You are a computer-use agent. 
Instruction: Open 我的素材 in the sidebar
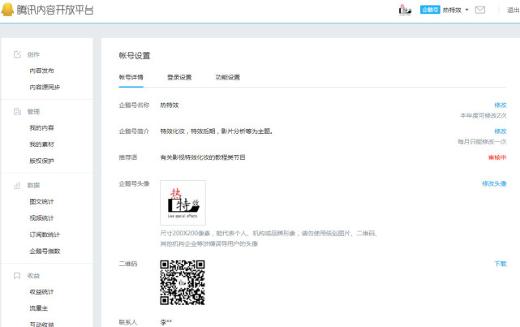coord(41,144)
